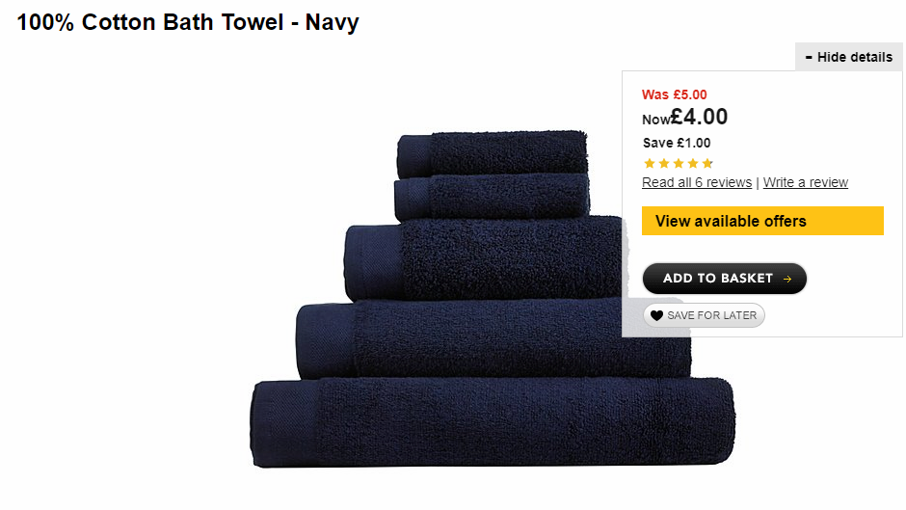Click the Save for Later label
Image resolution: width=906 pixels, height=510 pixels.
(x=712, y=315)
